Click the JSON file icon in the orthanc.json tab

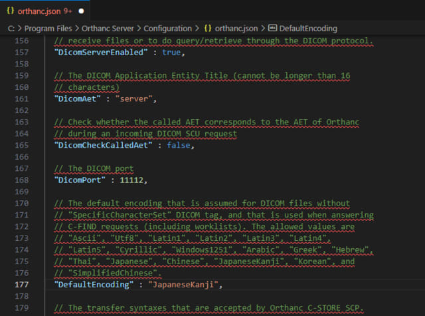(11, 11)
